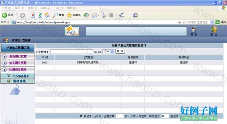227x124 pixels.
Task: Open the 论文题目审核 link
Action: tap(18, 63)
